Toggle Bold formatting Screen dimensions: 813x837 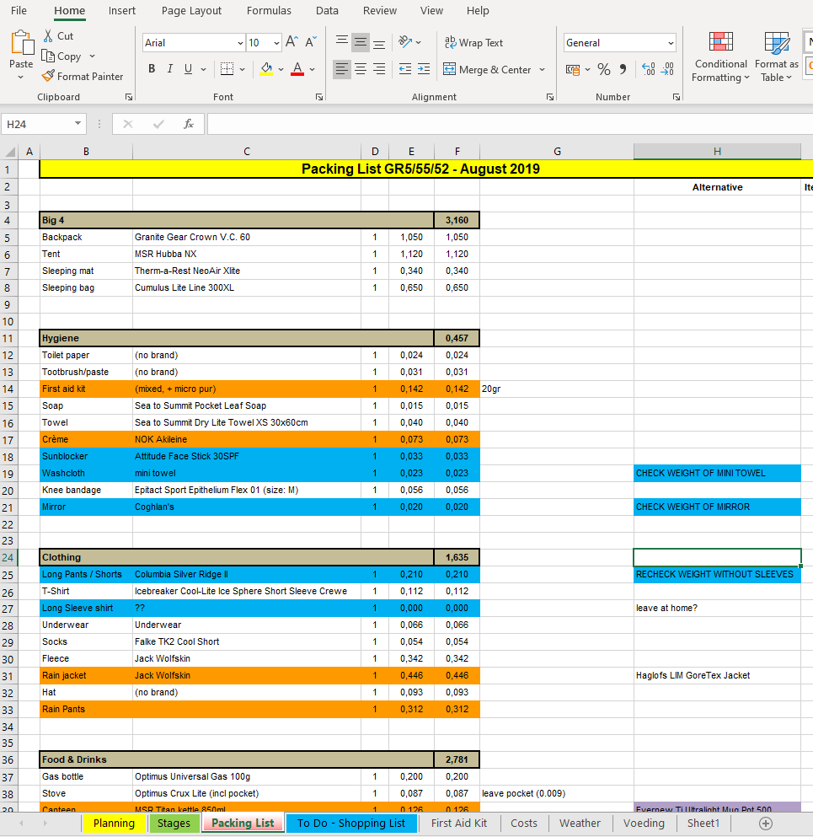152,69
